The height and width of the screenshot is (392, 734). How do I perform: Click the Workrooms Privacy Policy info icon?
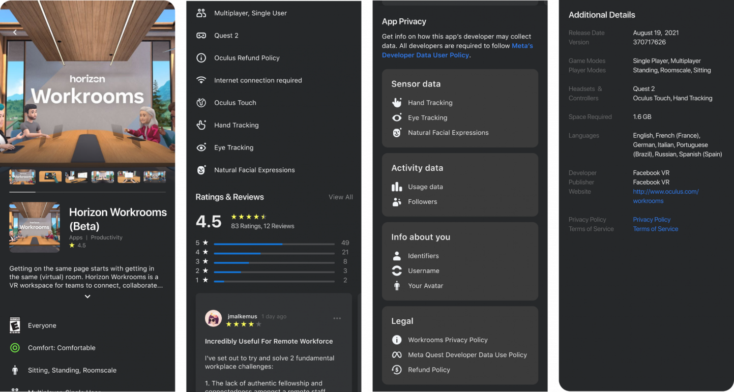tap(397, 340)
